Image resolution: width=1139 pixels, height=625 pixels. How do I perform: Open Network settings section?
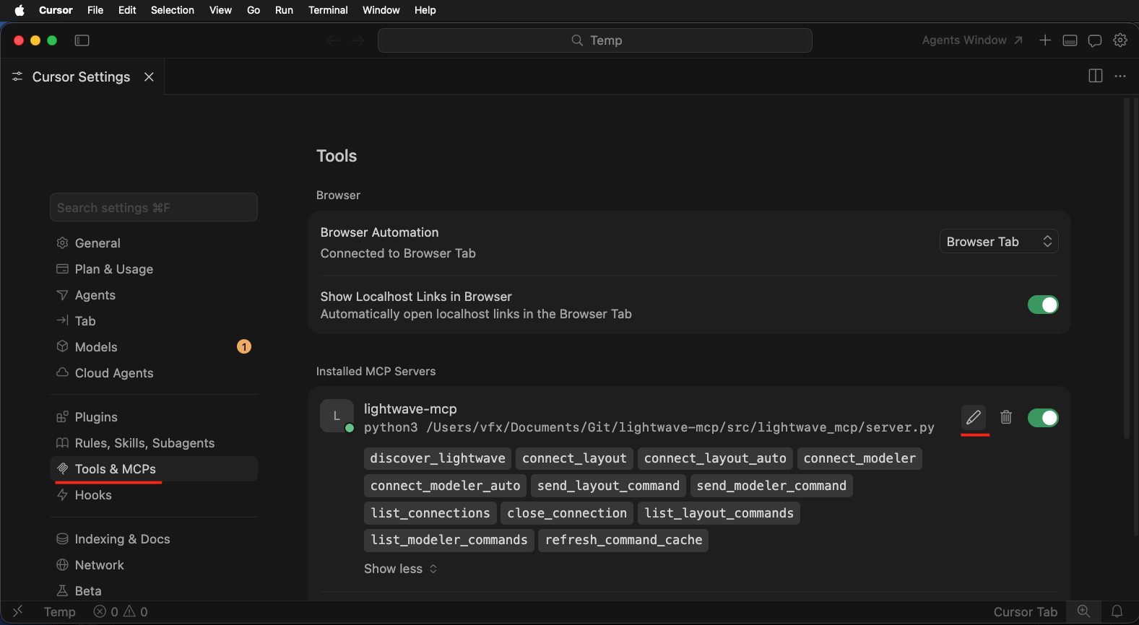click(154, 565)
